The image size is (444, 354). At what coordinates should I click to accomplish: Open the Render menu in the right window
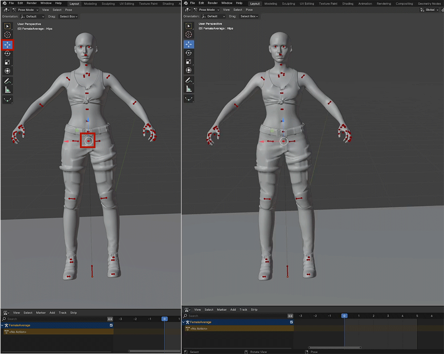click(213, 3)
